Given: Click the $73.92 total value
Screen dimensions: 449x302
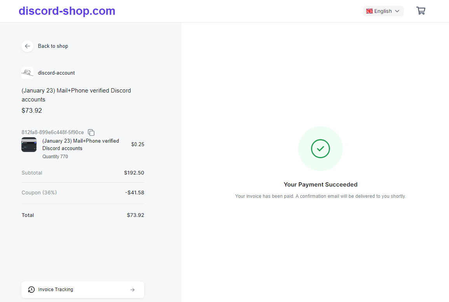Looking at the screenshot, I should (x=135, y=215).
